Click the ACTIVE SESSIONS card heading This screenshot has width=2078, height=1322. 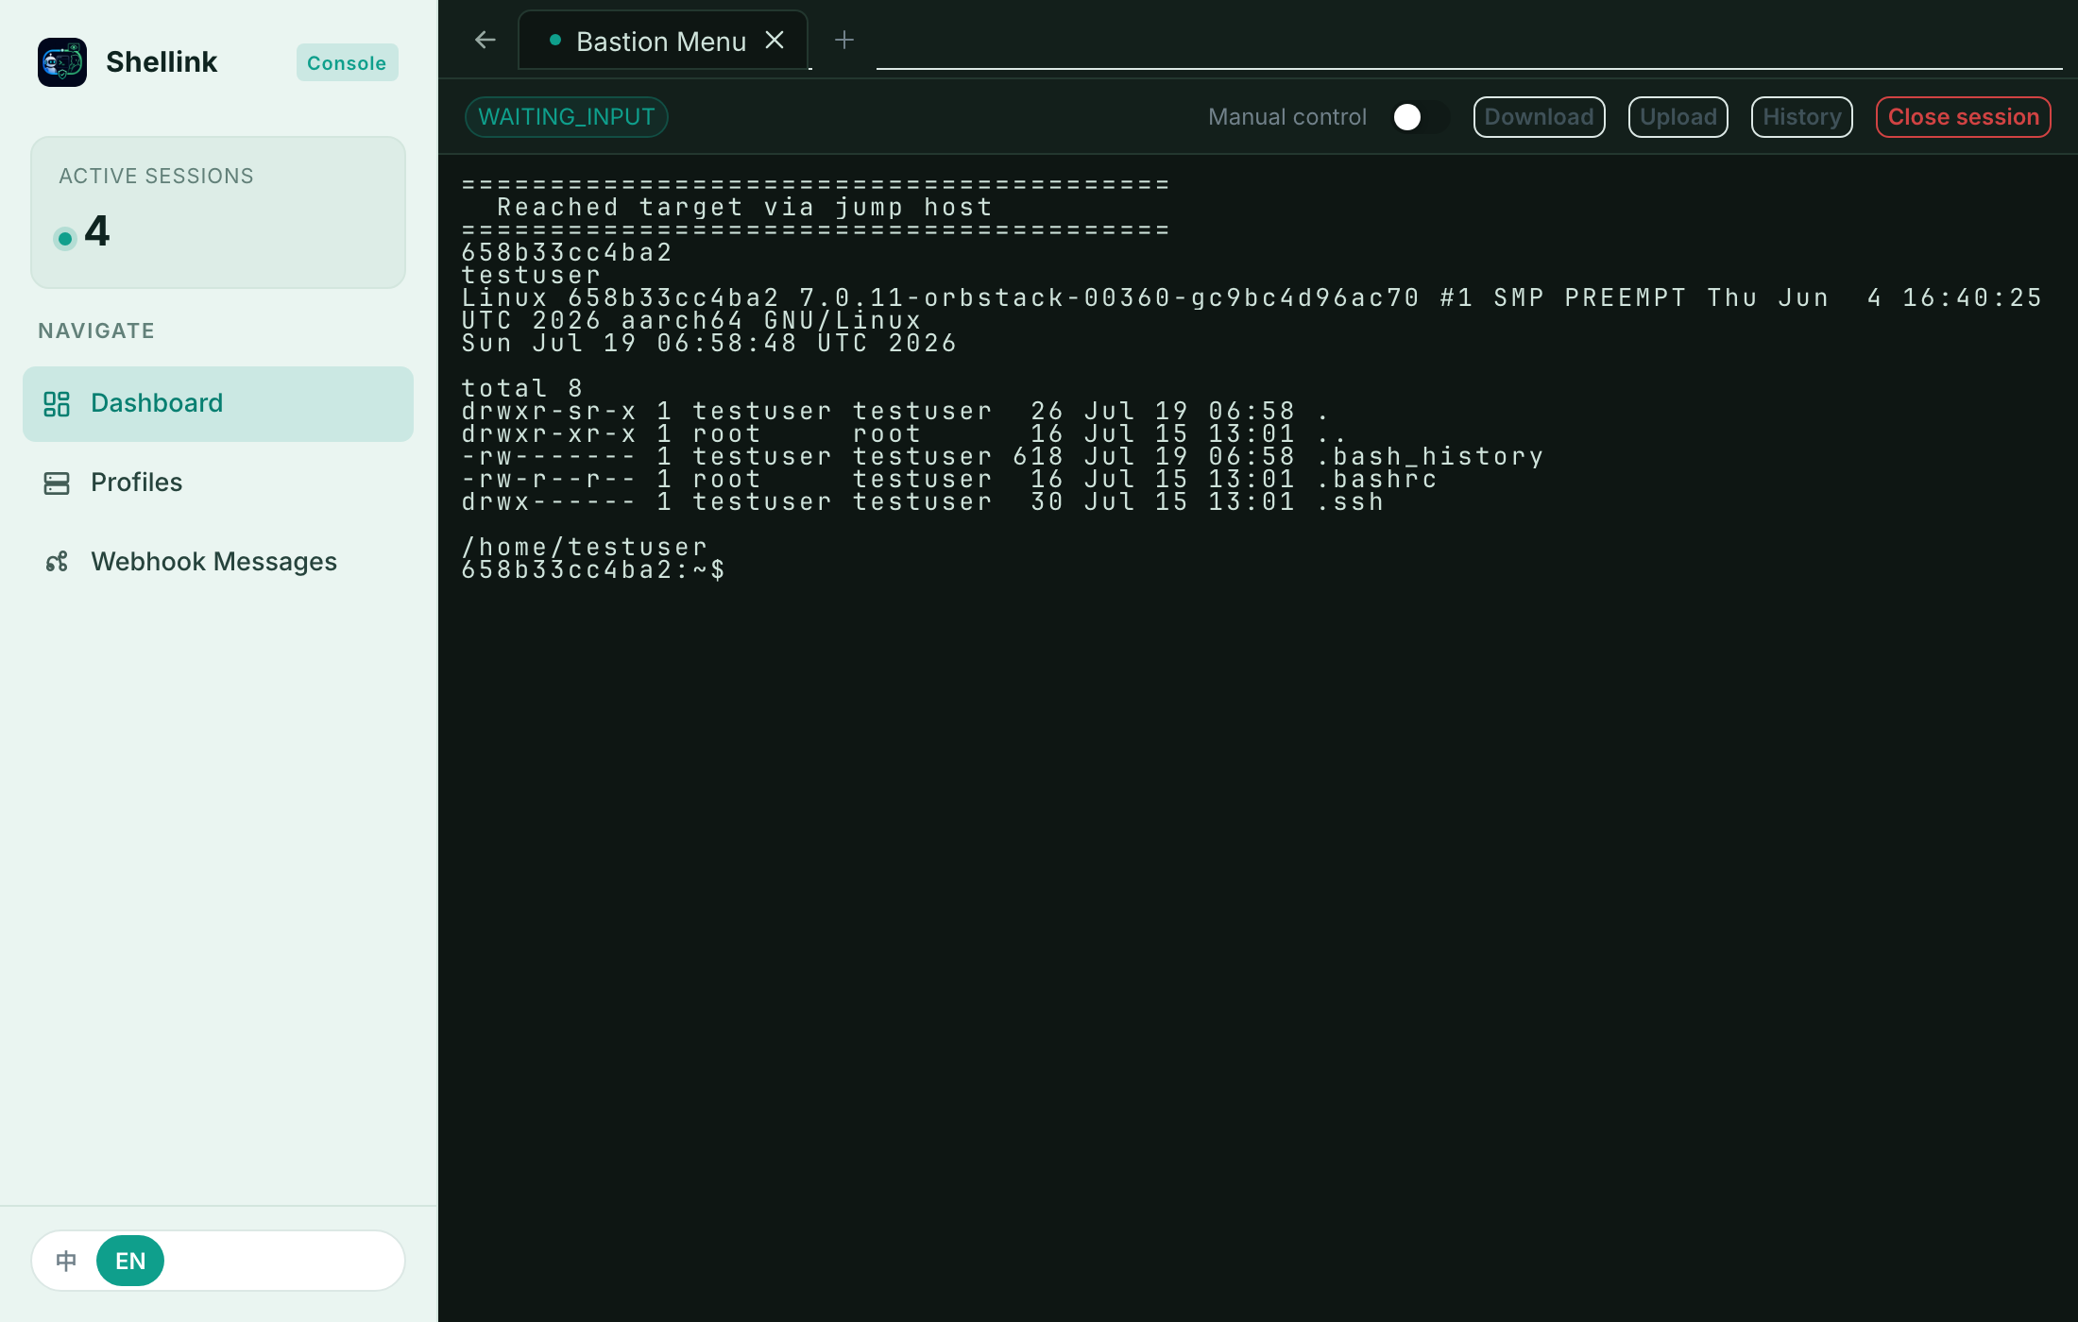click(x=156, y=177)
